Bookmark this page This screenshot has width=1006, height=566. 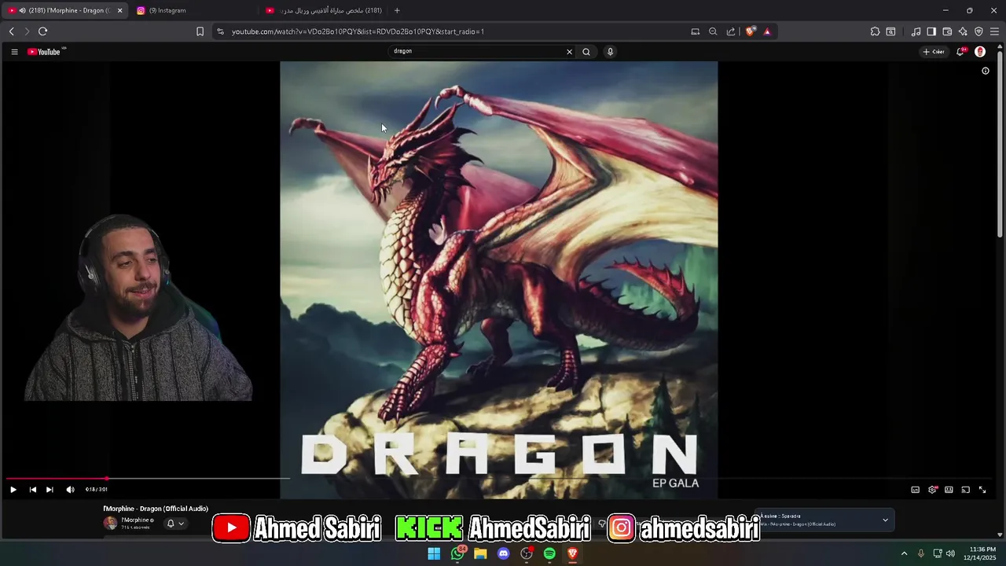click(x=200, y=31)
